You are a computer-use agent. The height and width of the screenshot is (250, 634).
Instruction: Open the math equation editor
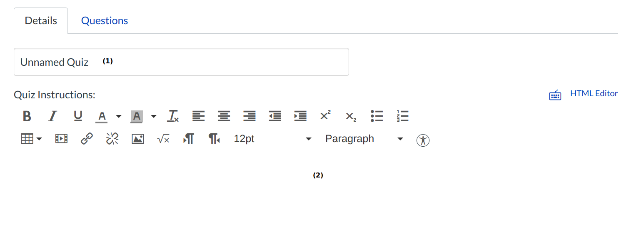163,139
